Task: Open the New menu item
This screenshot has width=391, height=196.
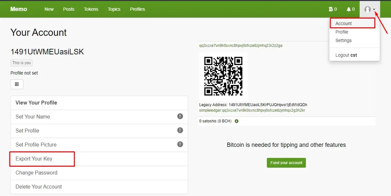Action: coord(49,9)
